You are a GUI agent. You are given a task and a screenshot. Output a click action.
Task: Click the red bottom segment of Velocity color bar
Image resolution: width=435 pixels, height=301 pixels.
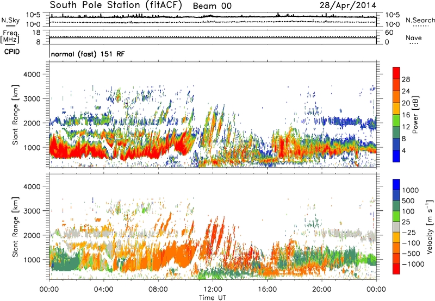[396, 269]
